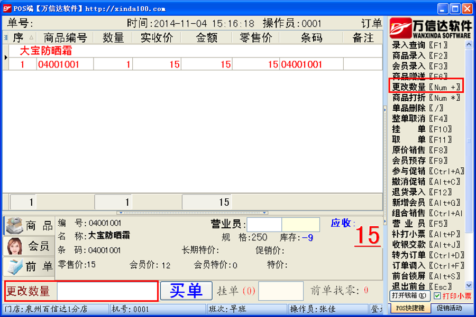Choose 更改数量 [Num +] in the shortcut list
Image resolution: width=476 pixels, height=317 pixels.
(x=426, y=87)
